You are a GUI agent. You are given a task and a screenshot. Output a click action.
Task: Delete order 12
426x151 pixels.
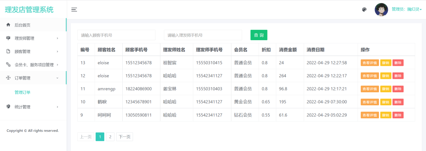click(x=398, y=76)
